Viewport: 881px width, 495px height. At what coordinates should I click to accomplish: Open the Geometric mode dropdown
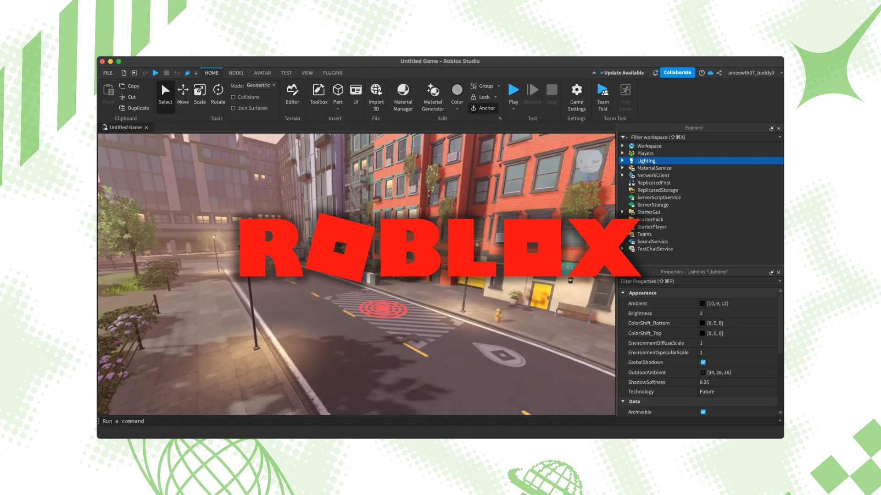tap(261, 85)
